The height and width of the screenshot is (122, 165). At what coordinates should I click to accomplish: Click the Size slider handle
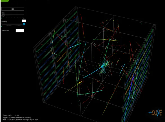coord(3,15)
